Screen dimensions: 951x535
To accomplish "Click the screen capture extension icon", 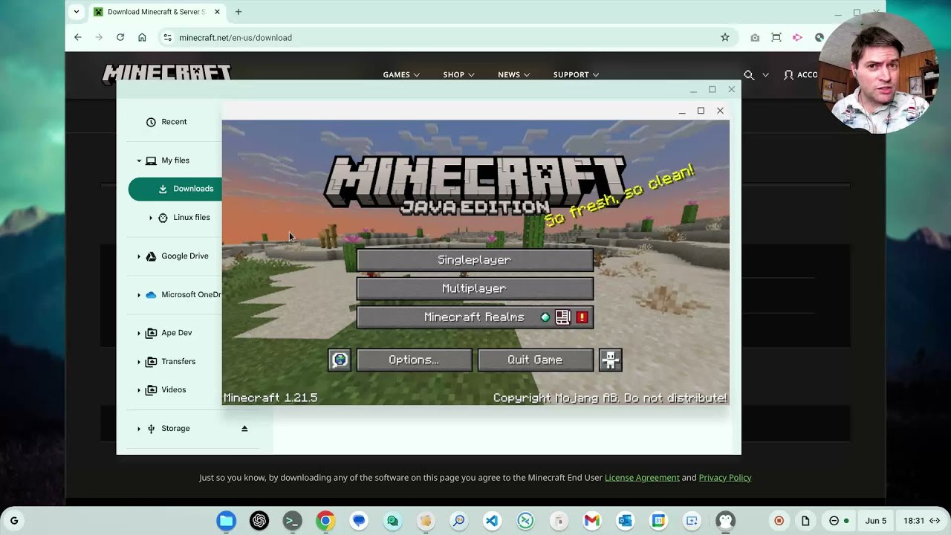I will (x=776, y=37).
